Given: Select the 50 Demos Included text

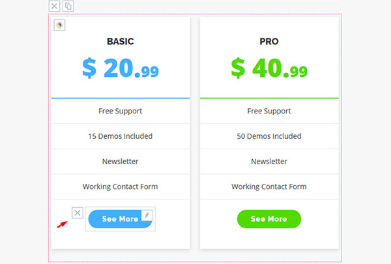Looking at the screenshot, I should (x=268, y=136).
